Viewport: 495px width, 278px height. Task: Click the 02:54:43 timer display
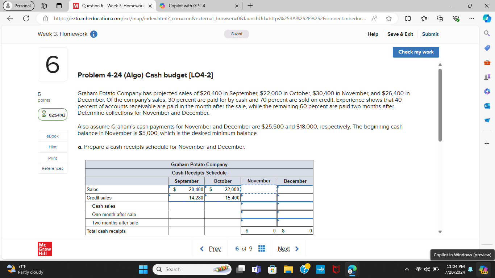[x=53, y=115]
